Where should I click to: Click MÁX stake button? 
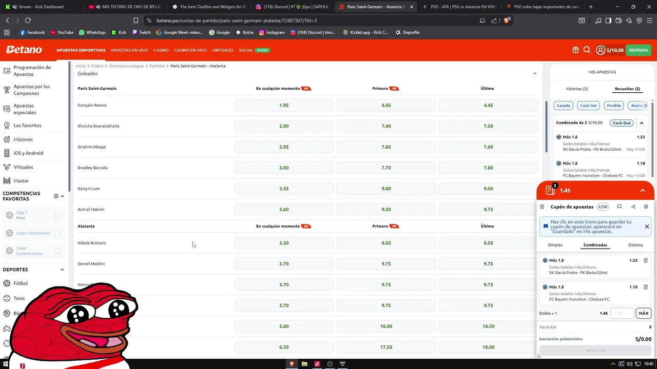pos(644,313)
